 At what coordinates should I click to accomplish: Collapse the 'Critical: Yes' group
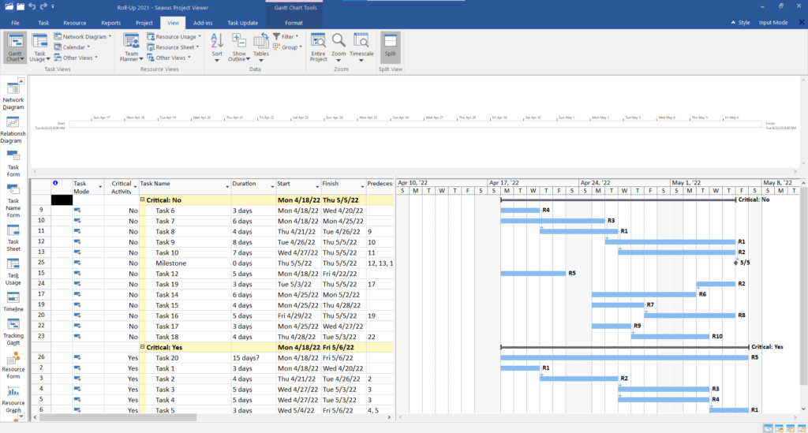pos(142,347)
